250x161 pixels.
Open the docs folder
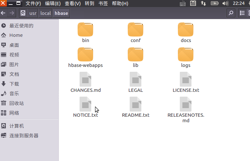coord(186,30)
